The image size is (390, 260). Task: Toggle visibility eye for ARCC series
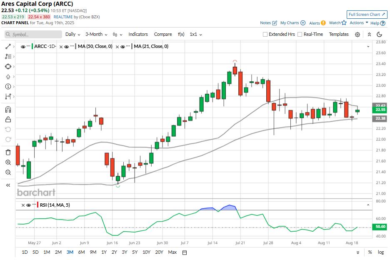pyautogui.click(x=23, y=47)
